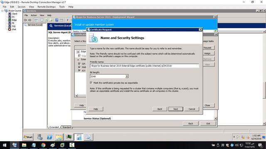This screenshot has width=266, height=149.
Task: Toggle Mark the certificate's private key as exportable
Action: (91, 83)
